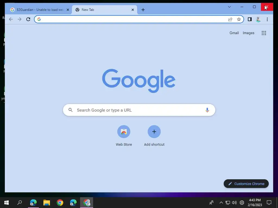Screen dimensions: 278x208
Task: Select the New Tab tab
Action: (104, 10)
